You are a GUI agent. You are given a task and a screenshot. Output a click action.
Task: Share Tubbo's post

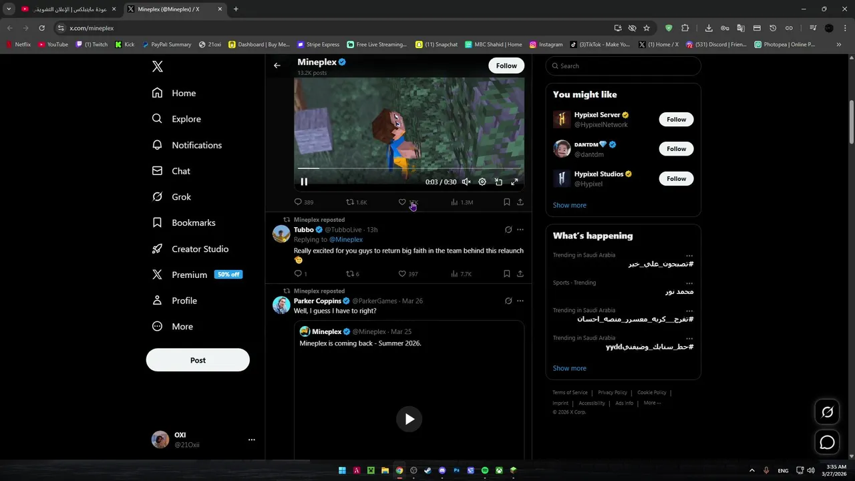520,274
